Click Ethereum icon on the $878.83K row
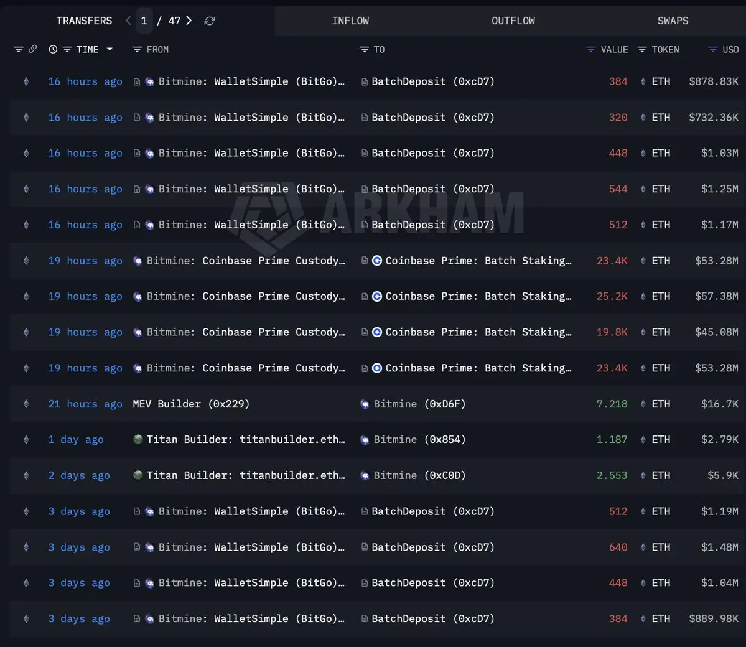 [26, 81]
